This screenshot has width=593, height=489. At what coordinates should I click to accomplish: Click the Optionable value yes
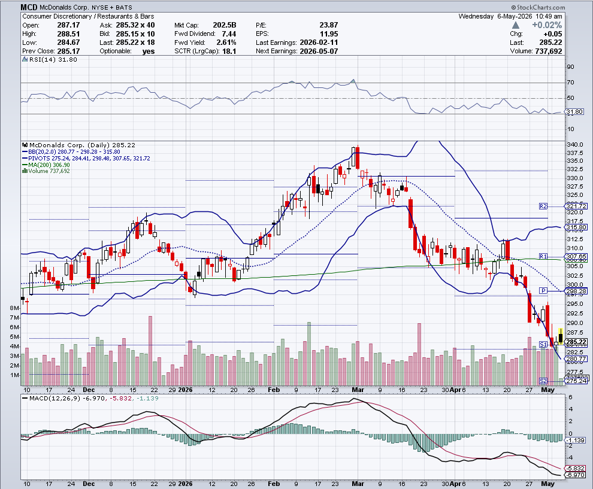pyautogui.click(x=149, y=51)
